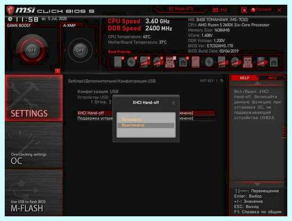The height and width of the screenshot is (221, 292).
Task: Click the DDR Speed 2400 MHz readout
Action: click(140, 28)
